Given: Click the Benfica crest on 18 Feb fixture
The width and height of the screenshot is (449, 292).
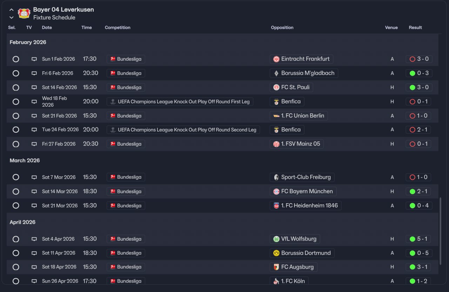Looking at the screenshot, I should pos(276,102).
